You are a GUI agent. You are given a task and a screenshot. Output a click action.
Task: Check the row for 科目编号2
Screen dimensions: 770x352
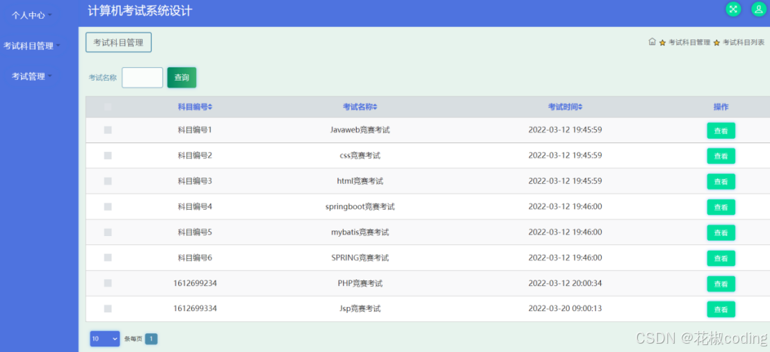[x=108, y=156]
